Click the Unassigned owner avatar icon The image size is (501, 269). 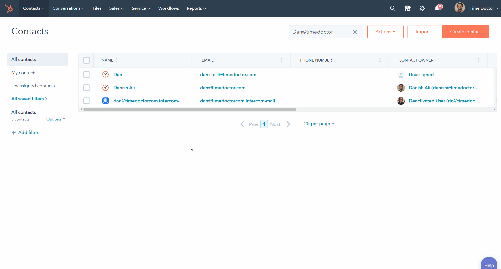(401, 75)
